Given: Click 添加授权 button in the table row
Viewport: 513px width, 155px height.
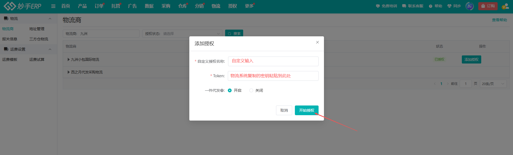Looking at the screenshot, I should point(471,59).
